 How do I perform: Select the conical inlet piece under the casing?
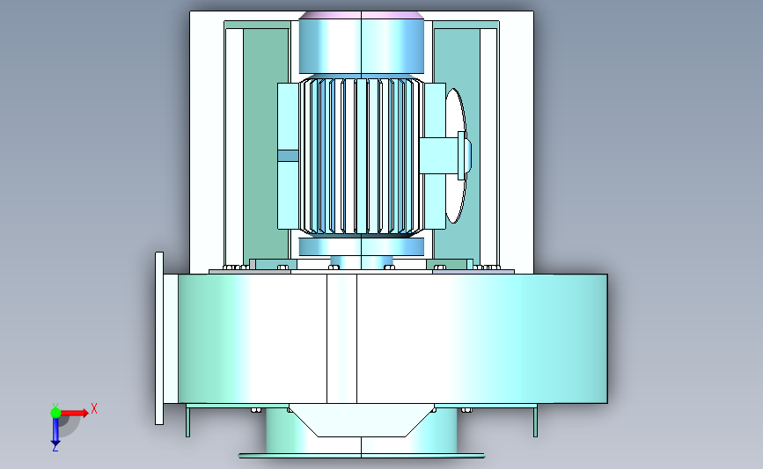[x=361, y=421]
